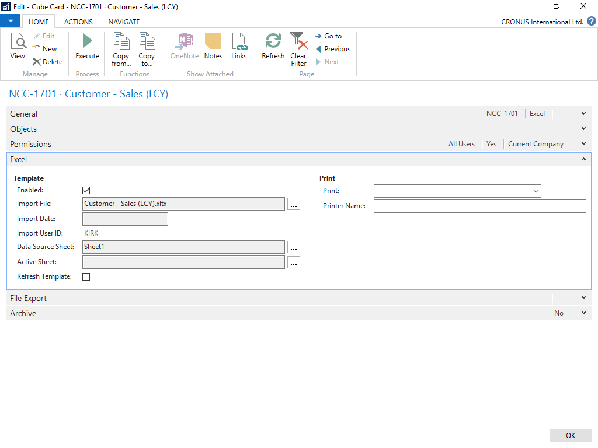Collapse the Excel section
Image resolution: width=598 pixels, height=448 pixels.
(583, 159)
